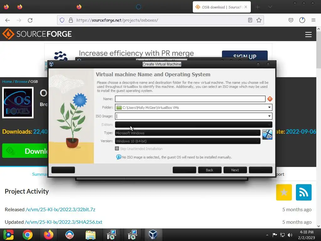
Task: Open Firefox from the taskbar
Action: point(49,235)
